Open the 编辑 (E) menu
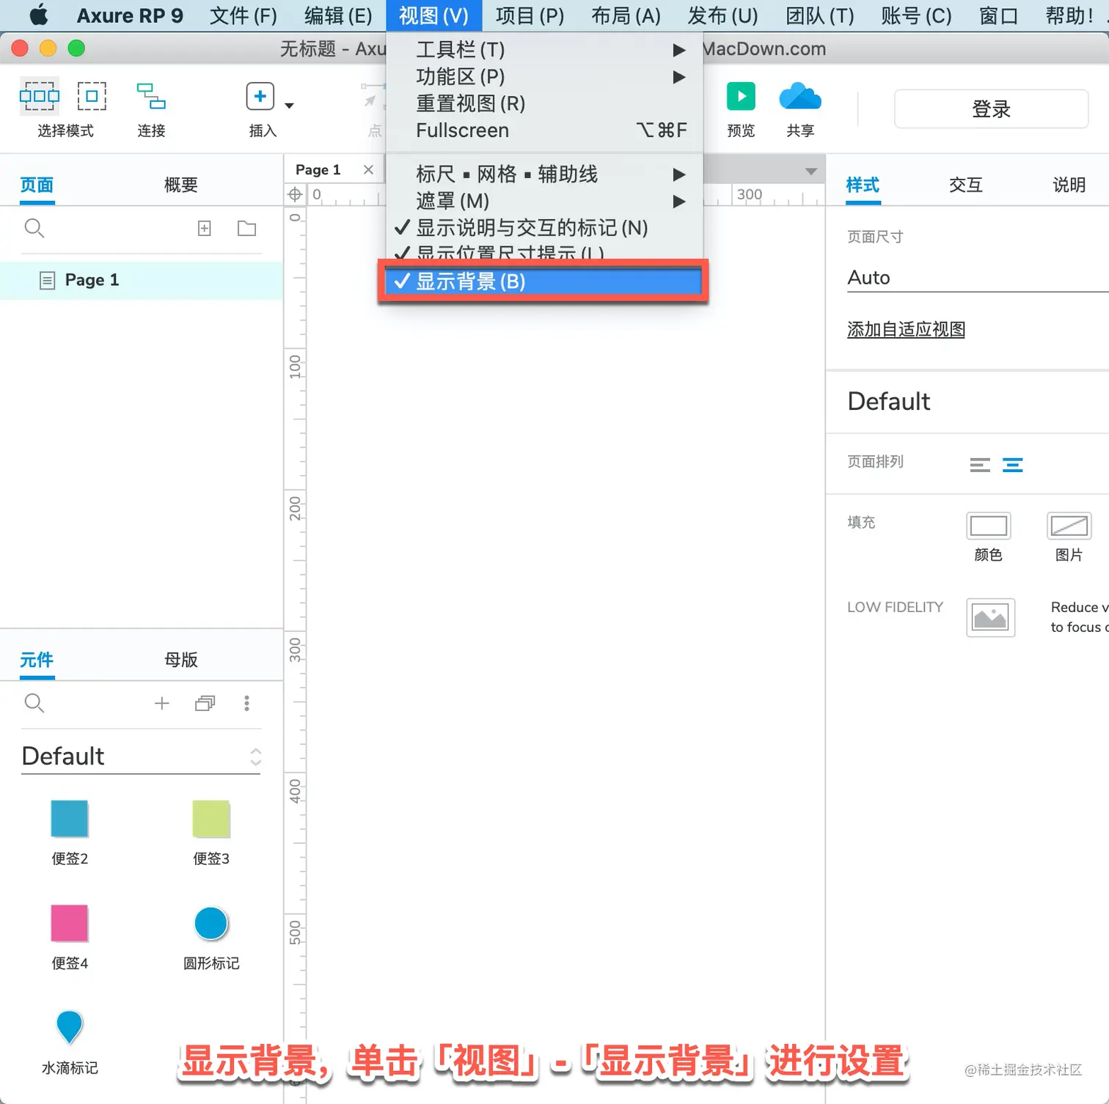The image size is (1109, 1104). click(338, 15)
